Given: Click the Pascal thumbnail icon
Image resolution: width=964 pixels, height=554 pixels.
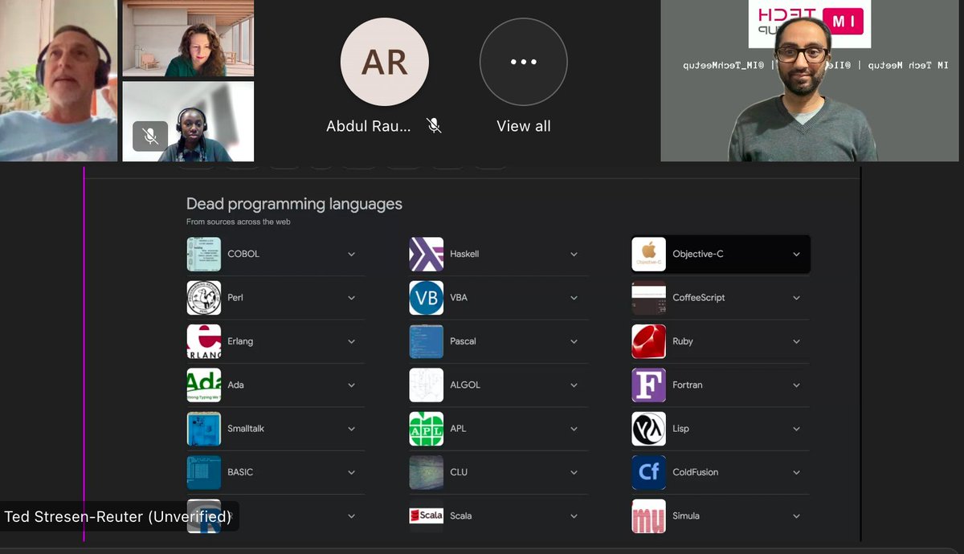Looking at the screenshot, I should (427, 341).
